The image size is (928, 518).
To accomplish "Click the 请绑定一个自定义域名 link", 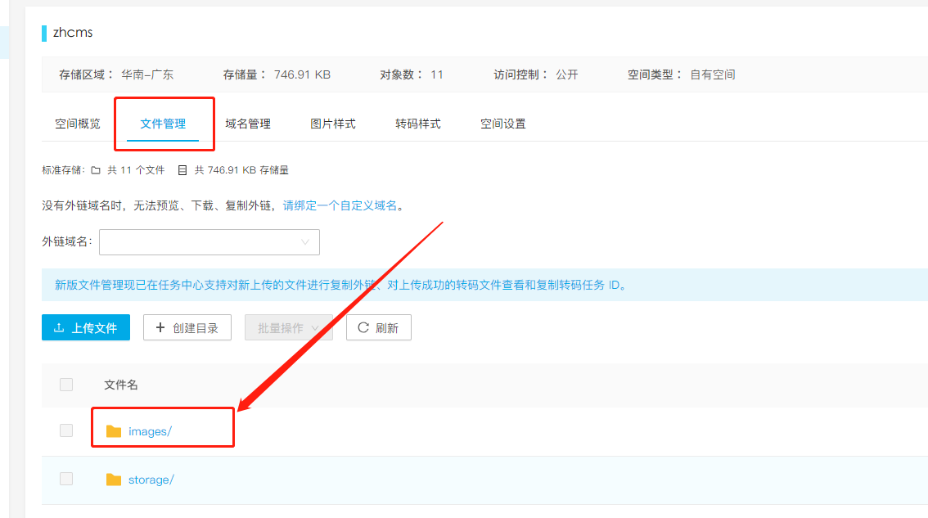I will coord(340,206).
